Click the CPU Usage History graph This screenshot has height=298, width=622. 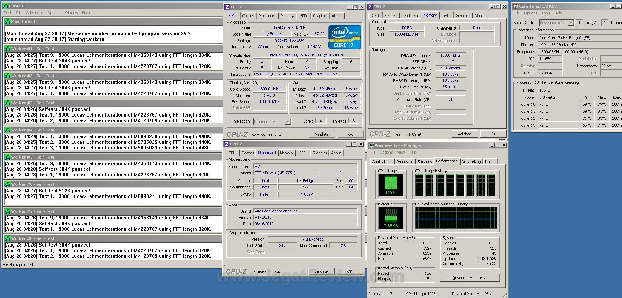pos(456,185)
